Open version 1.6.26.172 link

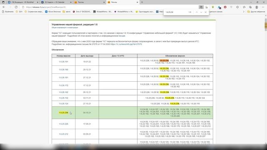point(63,85)
